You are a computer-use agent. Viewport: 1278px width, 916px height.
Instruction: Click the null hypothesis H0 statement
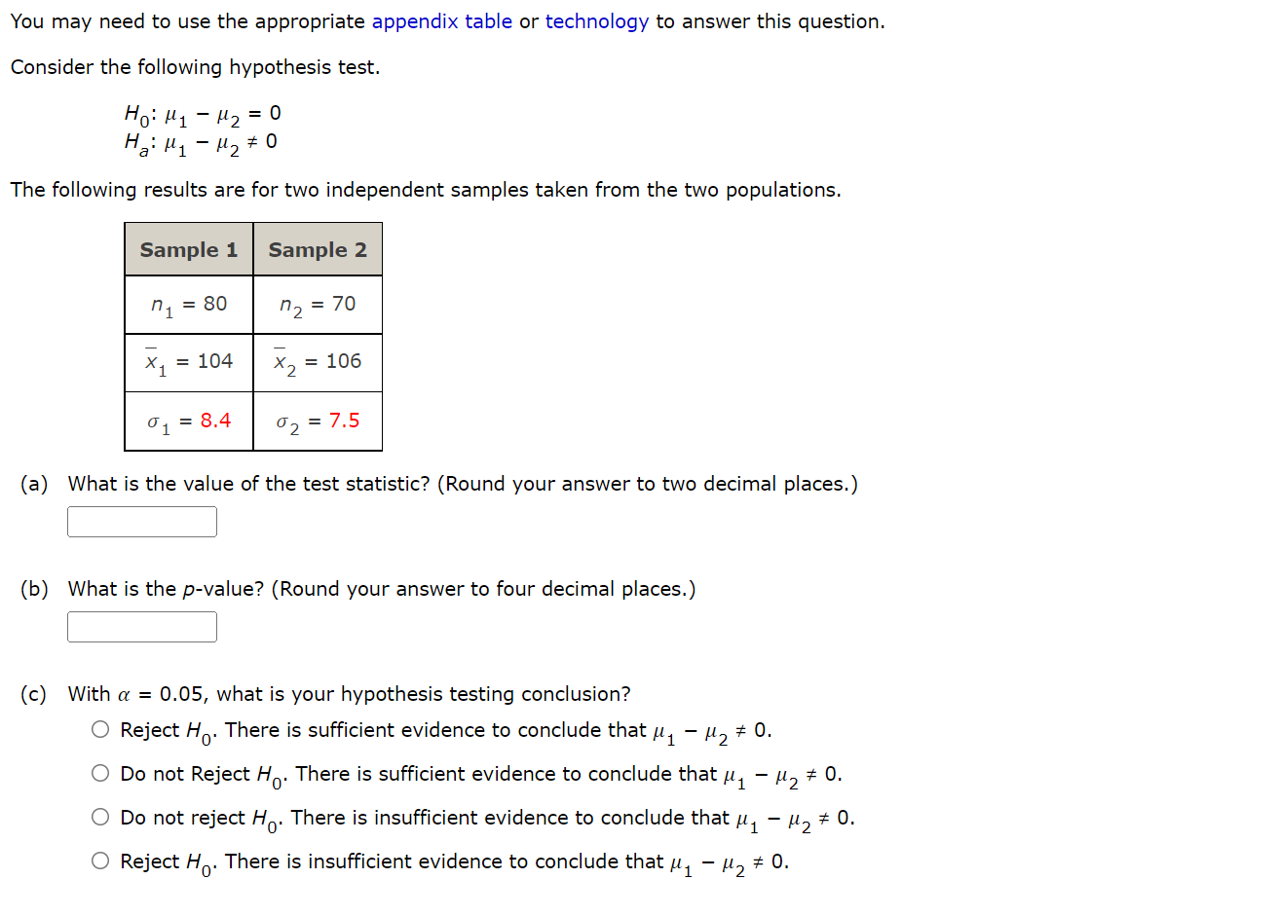click(201, 113)
